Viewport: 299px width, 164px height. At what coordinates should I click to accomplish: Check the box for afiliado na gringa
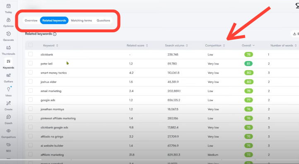30,136
